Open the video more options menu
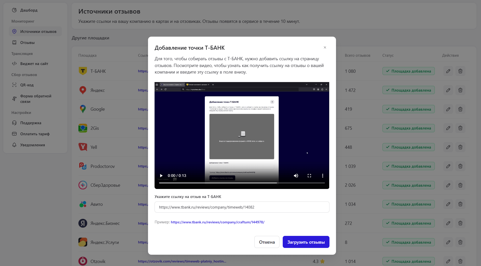The width and height of the screenshot is (481, 266). (323, 176)
